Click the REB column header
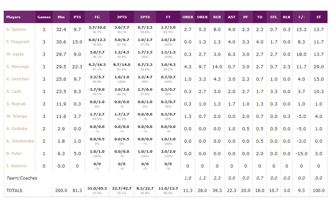This screenshot has width=332, height=202. (x=217, y=17)
